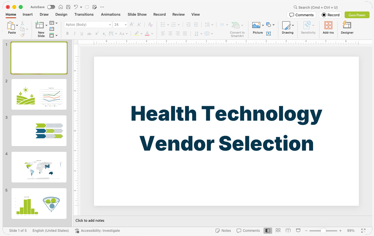Click the font color button
Viewport: 374px width, 236px height.
(x=147, y=34)
